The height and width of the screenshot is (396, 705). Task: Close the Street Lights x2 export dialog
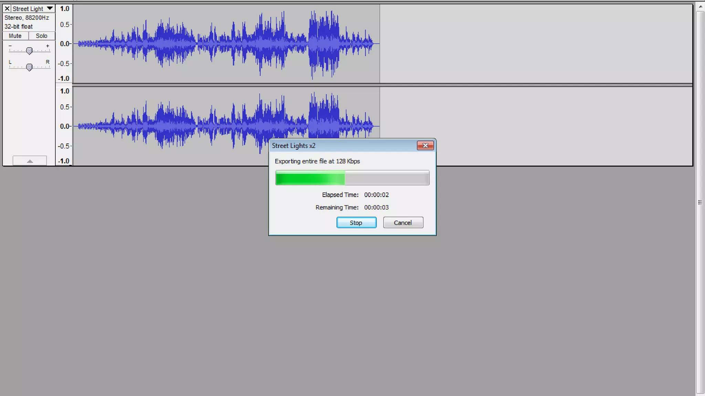point(425,146)
